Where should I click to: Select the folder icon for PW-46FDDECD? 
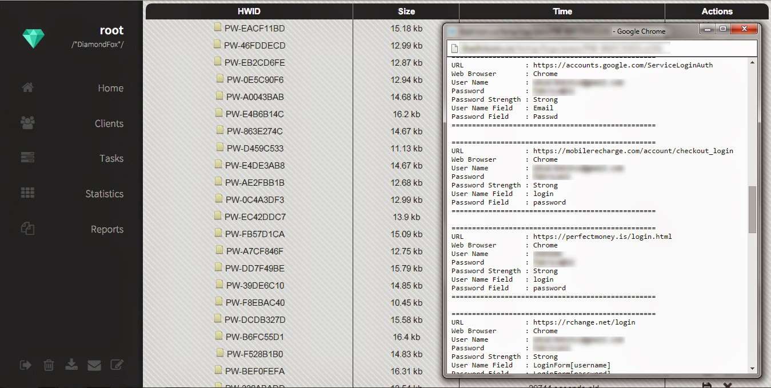(217, 45)
